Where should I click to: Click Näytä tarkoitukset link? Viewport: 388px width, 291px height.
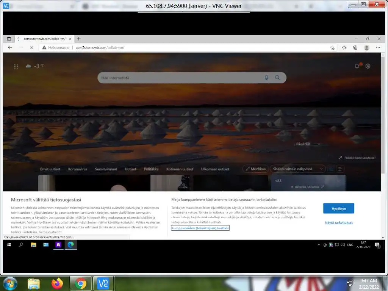[x=339, y=222]
